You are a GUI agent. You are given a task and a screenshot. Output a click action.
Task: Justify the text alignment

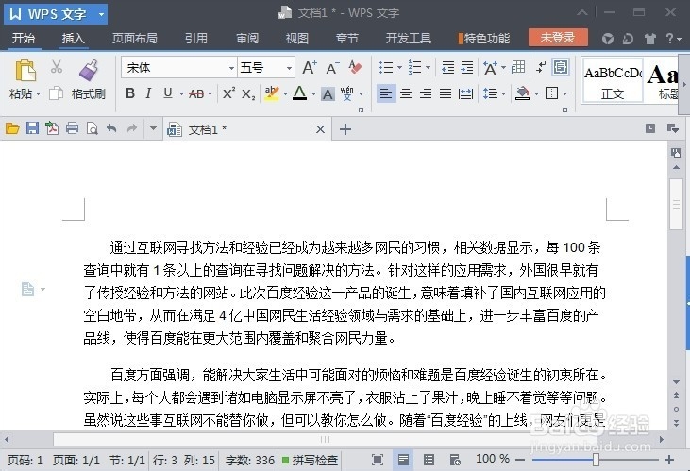tap(446, 93)
